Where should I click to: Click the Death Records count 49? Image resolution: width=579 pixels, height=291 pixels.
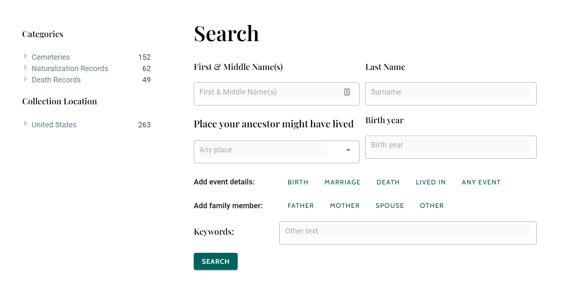pos(146,80)
